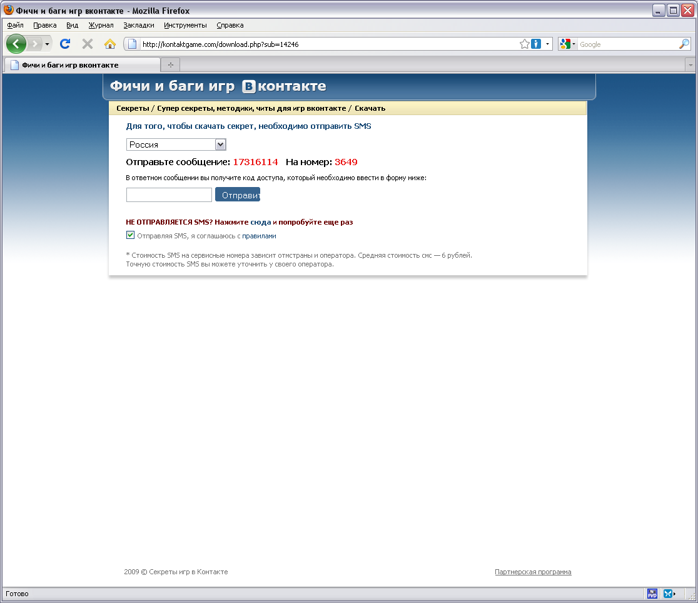Click the Отправить submit button

point(238,195)
